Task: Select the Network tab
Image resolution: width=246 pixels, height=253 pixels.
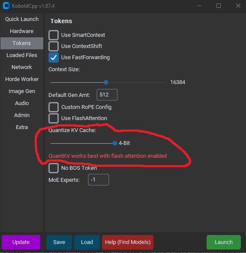Action: [22, 67]
